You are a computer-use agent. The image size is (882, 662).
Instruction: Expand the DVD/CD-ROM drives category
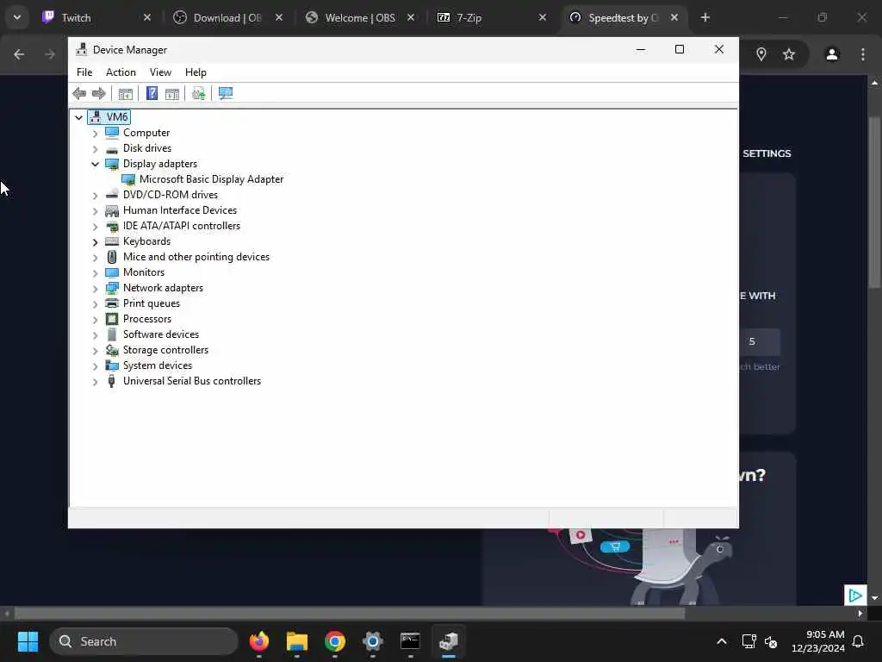tap(95, 196)
